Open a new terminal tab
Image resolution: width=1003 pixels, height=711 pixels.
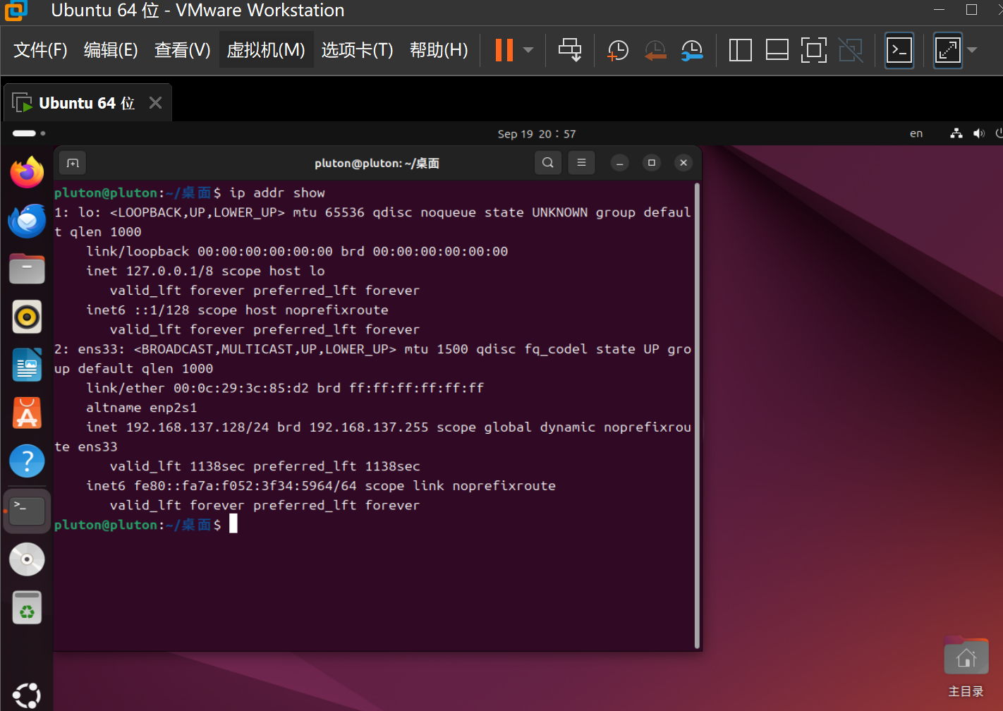72,162
